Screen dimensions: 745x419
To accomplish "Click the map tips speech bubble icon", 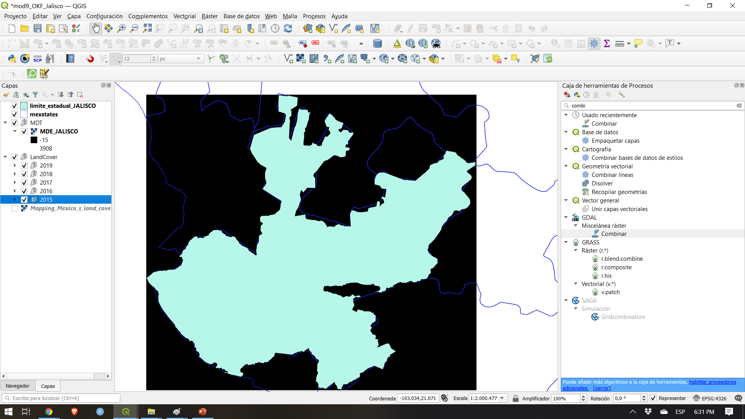I will 638,43.
